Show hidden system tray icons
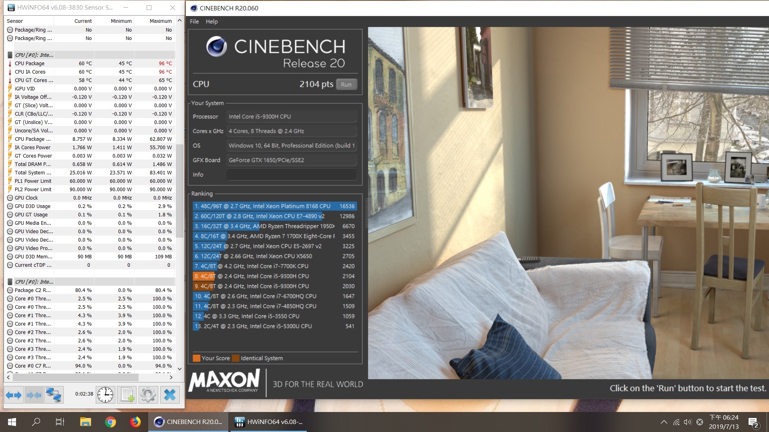 [x=664, y=422]
